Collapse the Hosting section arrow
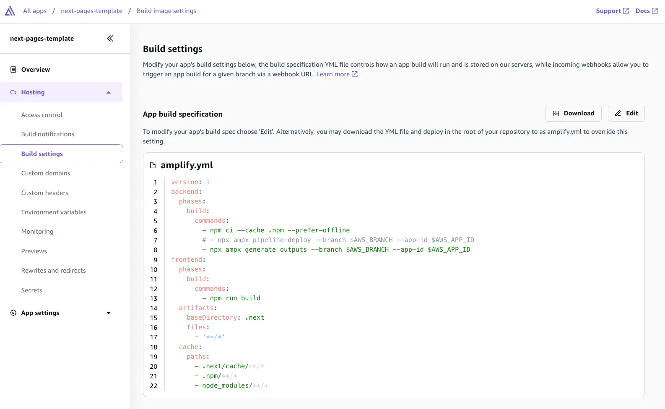The height and width of the screenshot is (409, 665). [109, 92]
